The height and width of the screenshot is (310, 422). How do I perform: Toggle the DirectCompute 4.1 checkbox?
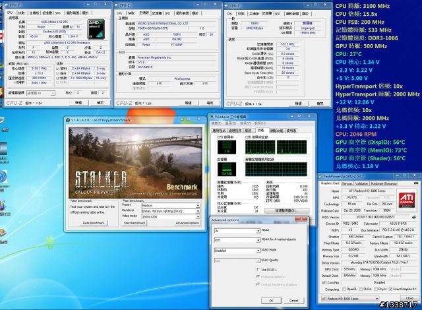click(x=390, y=289)
